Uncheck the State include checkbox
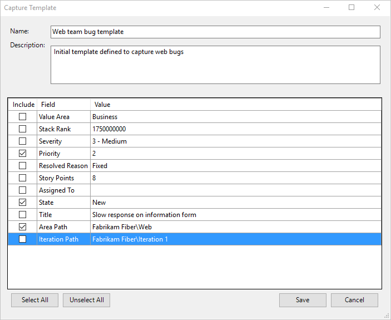The height and width of the screenshot is (320, 391). click(x=22, y=202)
